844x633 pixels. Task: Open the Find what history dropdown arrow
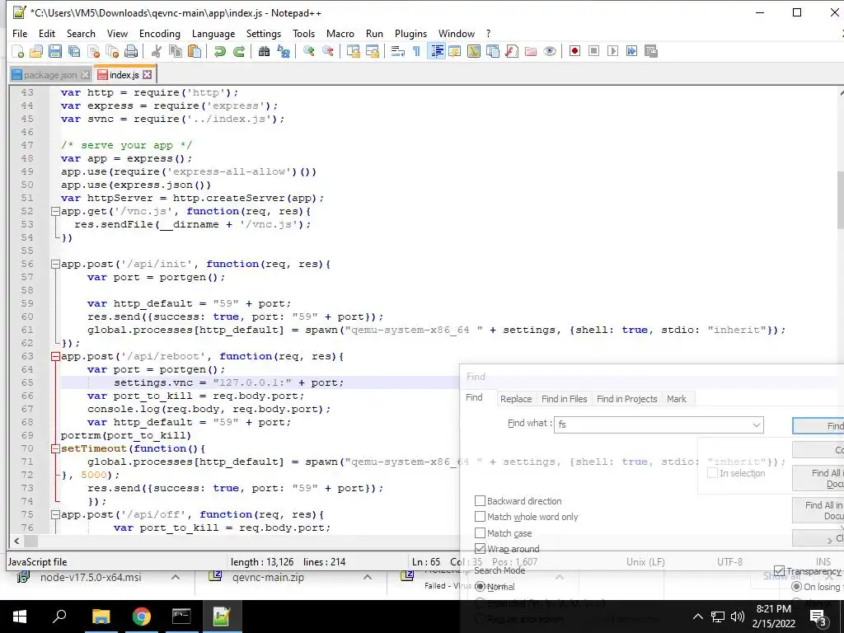(757, 424)
